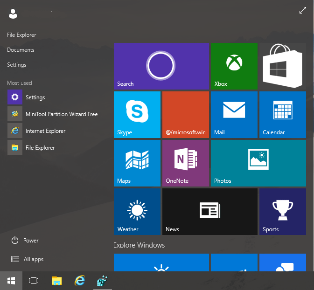This screenshot has height=290, width=314.
Task: Click the Windows Start button on taskbar
Action: (11, 281)
